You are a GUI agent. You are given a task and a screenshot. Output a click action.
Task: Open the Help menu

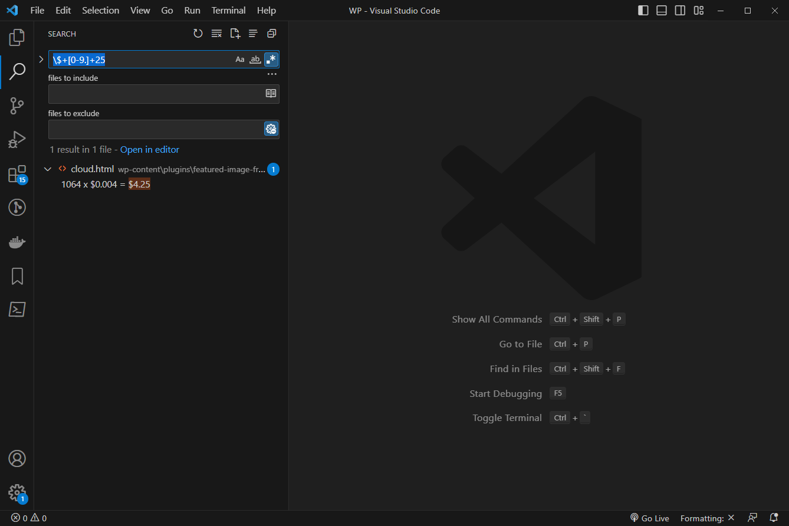pyautogui.click(x=267, y=11)
